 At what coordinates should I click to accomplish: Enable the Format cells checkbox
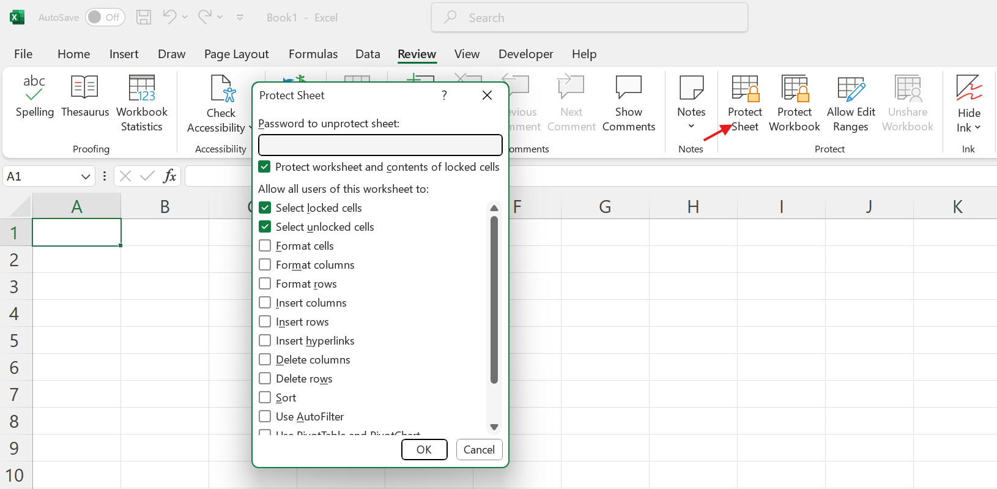pyautogui.click(x=265, y=246)
